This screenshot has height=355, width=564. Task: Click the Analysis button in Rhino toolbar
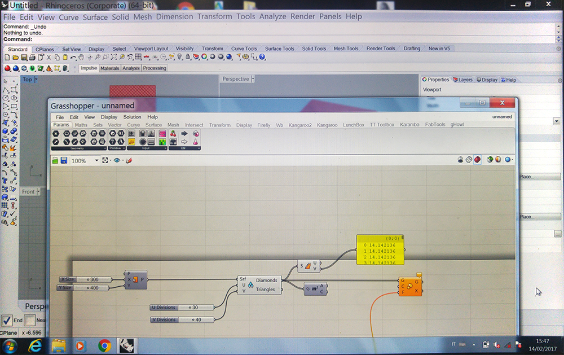(x=131, y=68)
